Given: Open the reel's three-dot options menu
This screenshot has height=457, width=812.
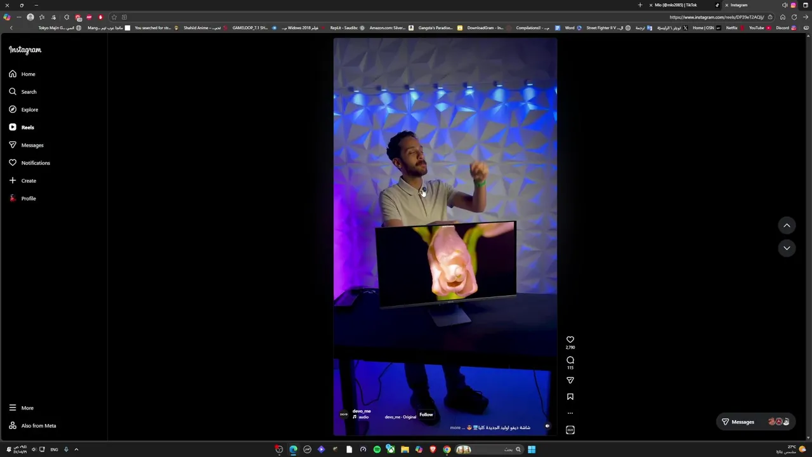Looking at the screenshot, I should point(570,413).
